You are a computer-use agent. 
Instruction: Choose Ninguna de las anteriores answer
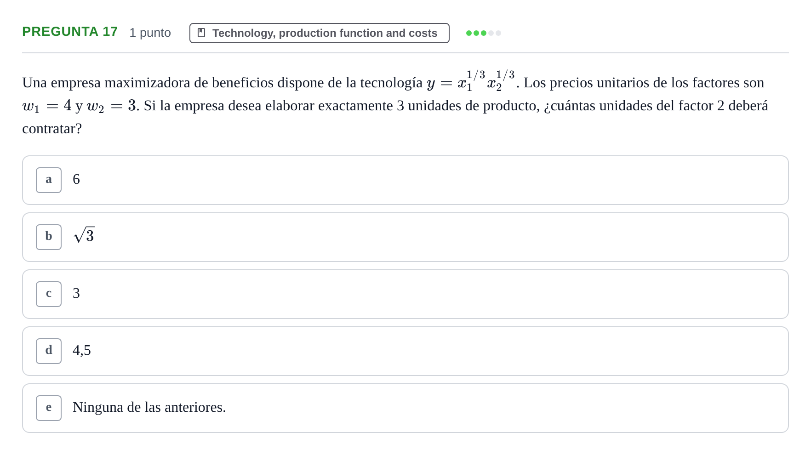coord(405,408)
